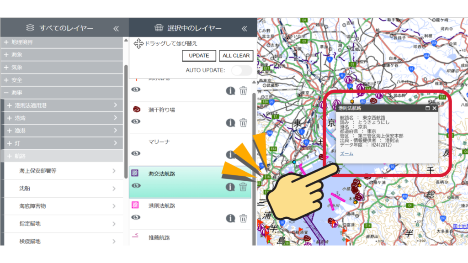Remove 港則法航路 layer using trash icon
The width and height of the screenshot is (468, 263).
(243, 218)
